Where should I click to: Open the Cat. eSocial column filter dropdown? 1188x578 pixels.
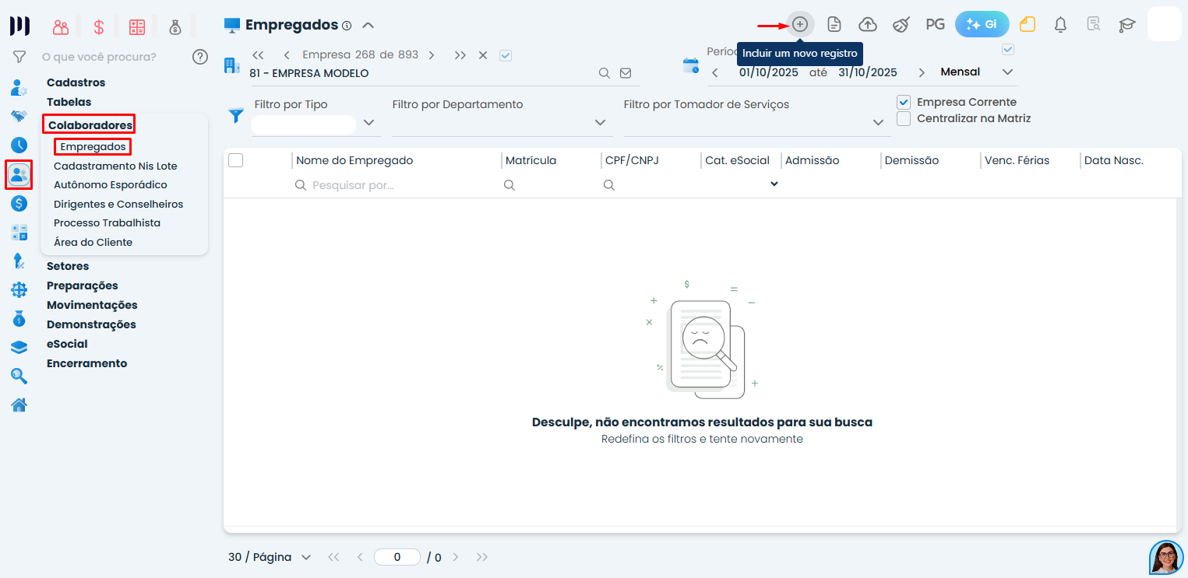pos(774,184)
